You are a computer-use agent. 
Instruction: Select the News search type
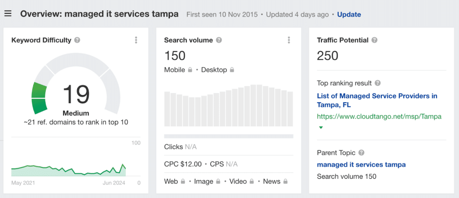[272, 181]
